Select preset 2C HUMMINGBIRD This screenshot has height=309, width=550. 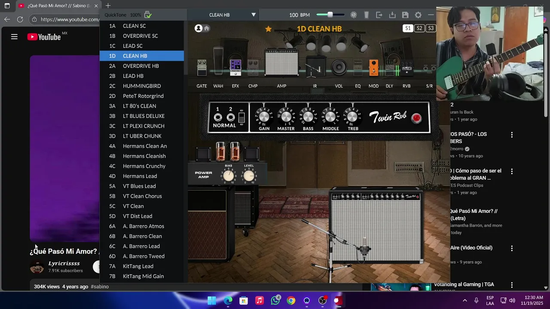[x=142, y=86]
